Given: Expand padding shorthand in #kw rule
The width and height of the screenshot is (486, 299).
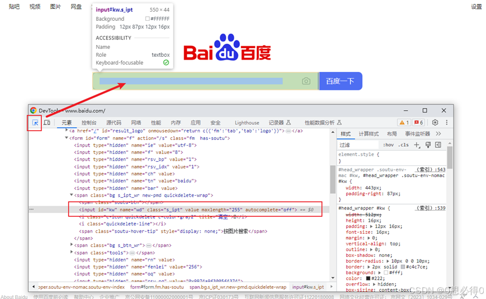Looking at the screenshot, I should pyautogui.click(x=371, y=226).
